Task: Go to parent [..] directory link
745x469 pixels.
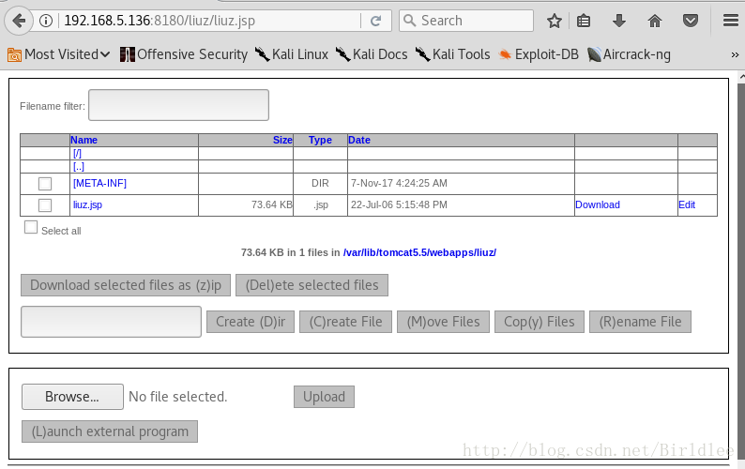Action: (79, 167)
